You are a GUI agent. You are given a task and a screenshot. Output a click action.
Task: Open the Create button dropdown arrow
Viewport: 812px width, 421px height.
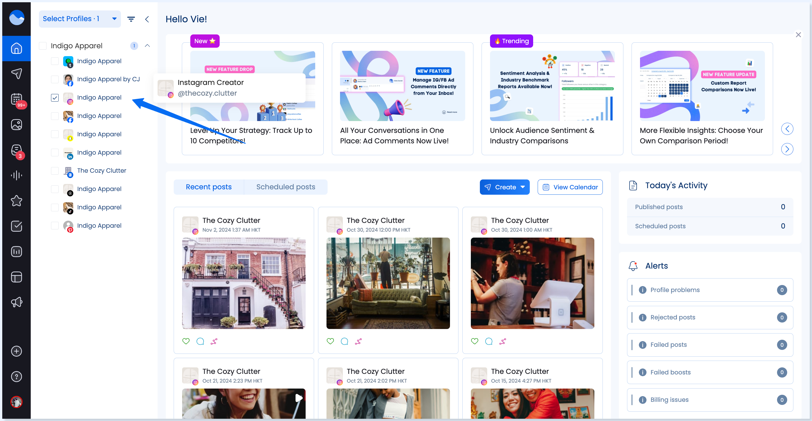pyautogui.click(x=523, y=187)
